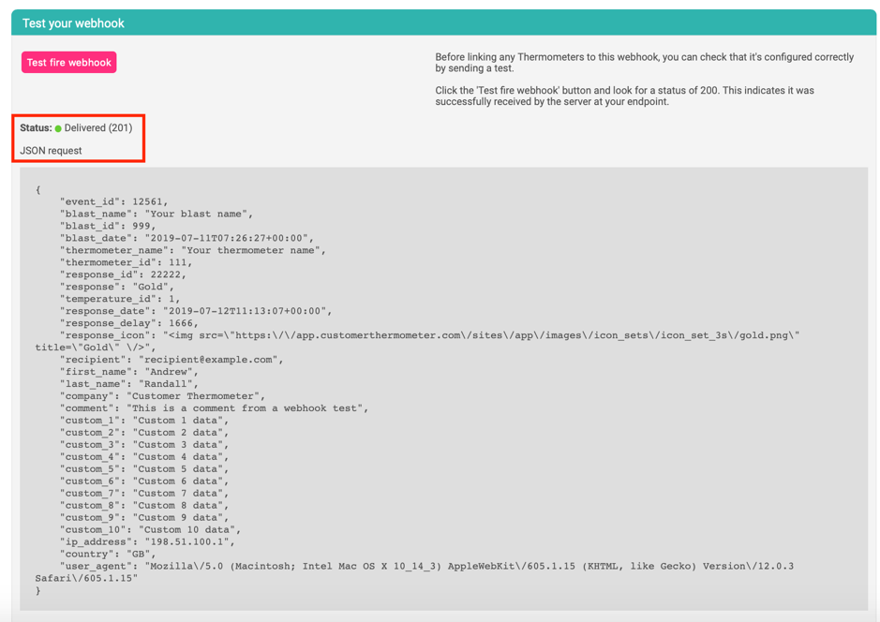Click the Test your webhook header
The height and width of the screenshot is (622, 880).
point(73,23)
